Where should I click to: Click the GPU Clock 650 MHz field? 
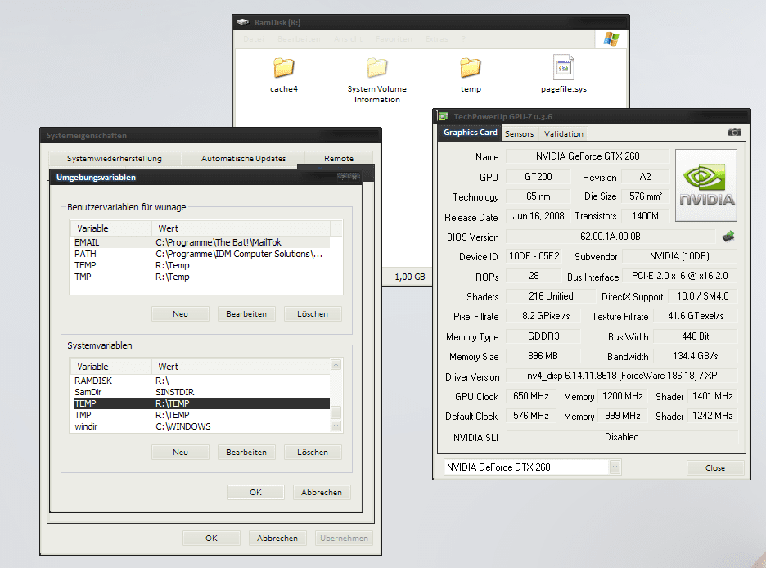[x=531, y=396]
